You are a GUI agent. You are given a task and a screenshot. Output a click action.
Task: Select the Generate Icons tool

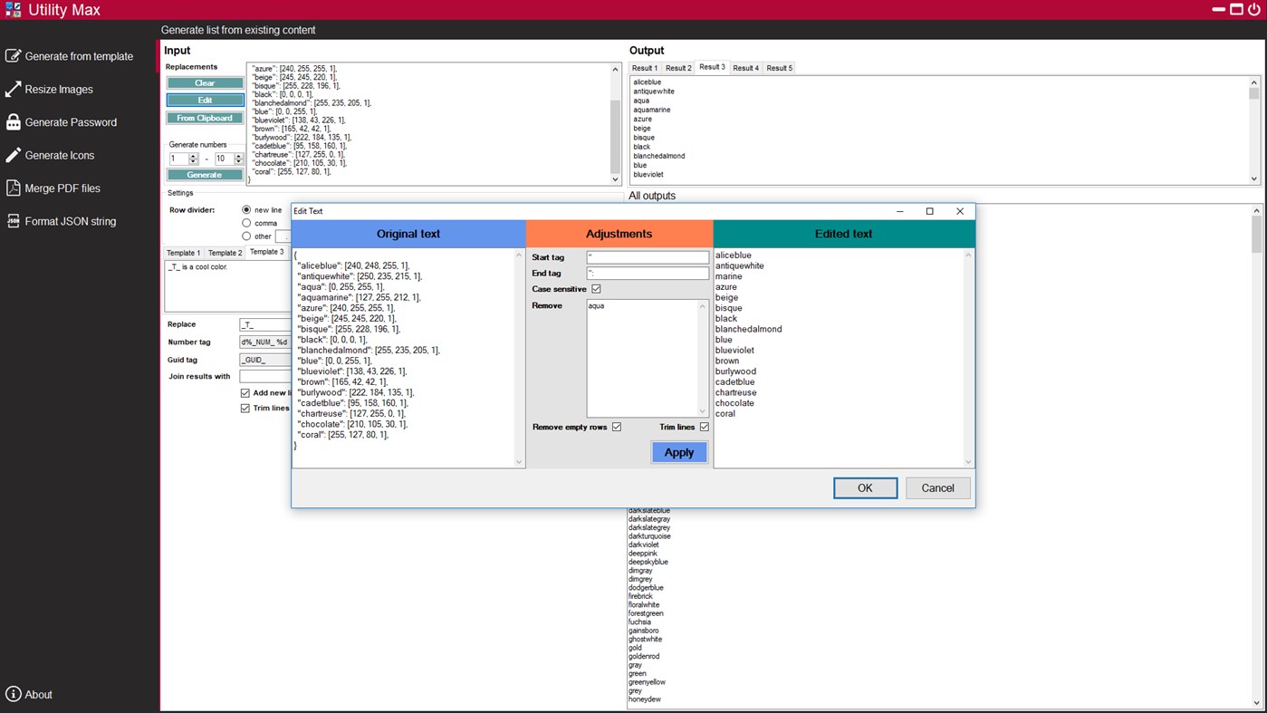(60, 155)
